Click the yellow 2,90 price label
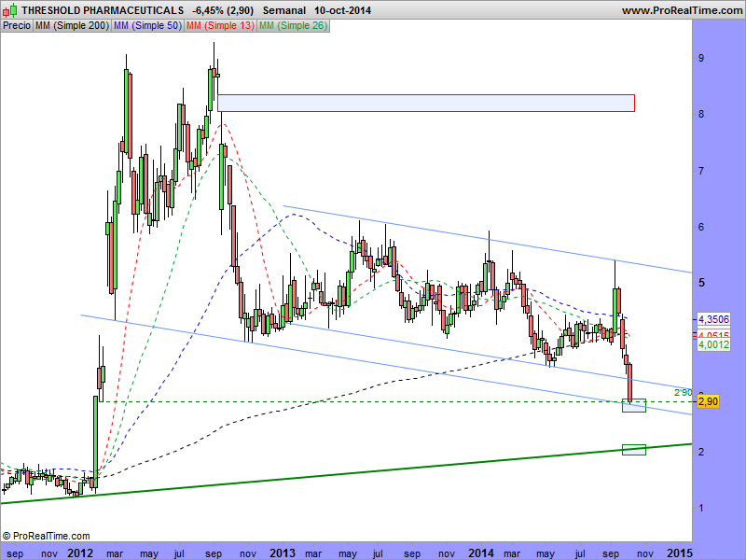Screen dimensions: 746x560 coord(708,401)
